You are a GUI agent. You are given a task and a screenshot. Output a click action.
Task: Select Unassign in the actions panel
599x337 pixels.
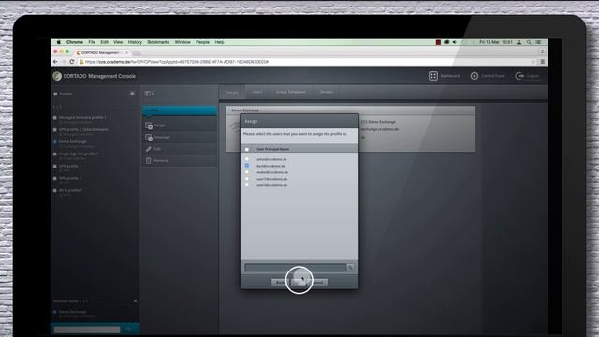[180, 138]
